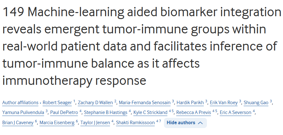Click Brian J Caveney author name

(x=18, y=123)
